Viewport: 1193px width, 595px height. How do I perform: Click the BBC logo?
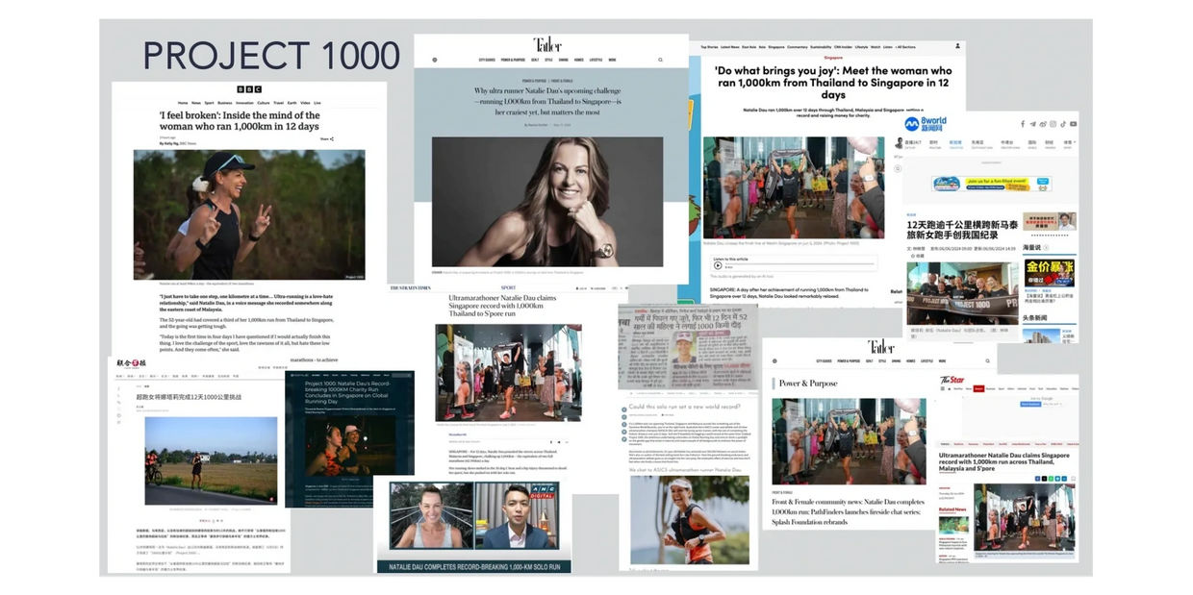click(247, 90)
